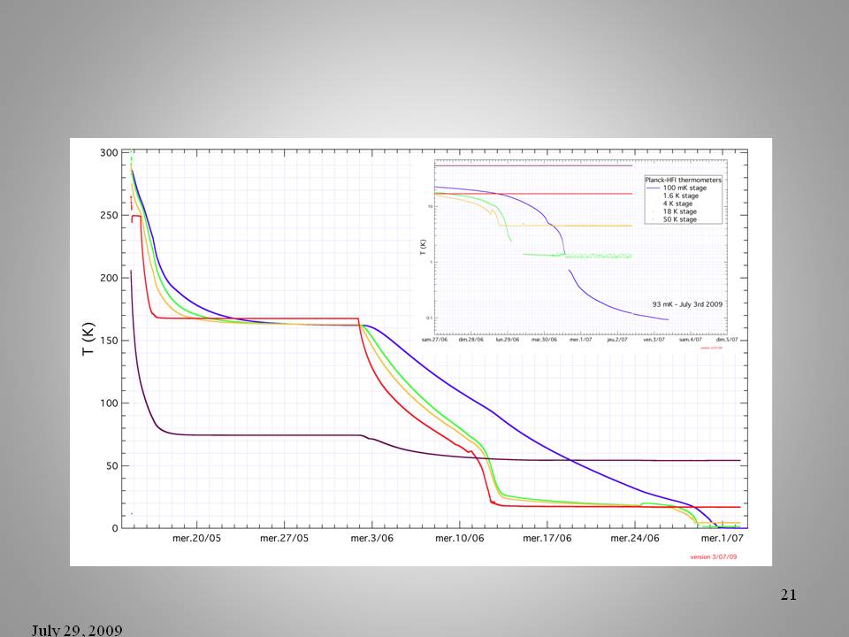
Task: Select the '18 K stage' legend label
Action: 679,212
